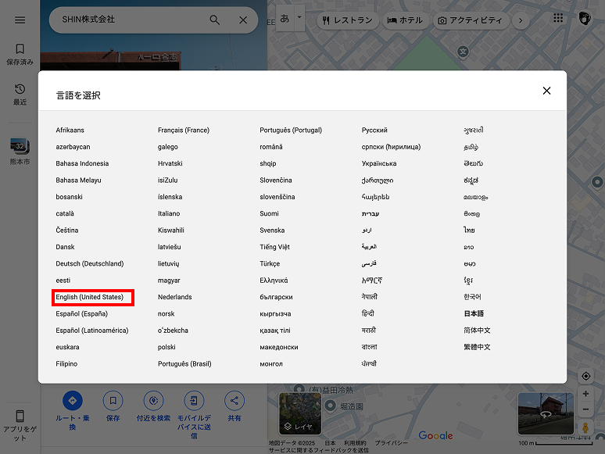Zoom in the map with plus
This screenshot has height=454, width=605.
point(585,394)
